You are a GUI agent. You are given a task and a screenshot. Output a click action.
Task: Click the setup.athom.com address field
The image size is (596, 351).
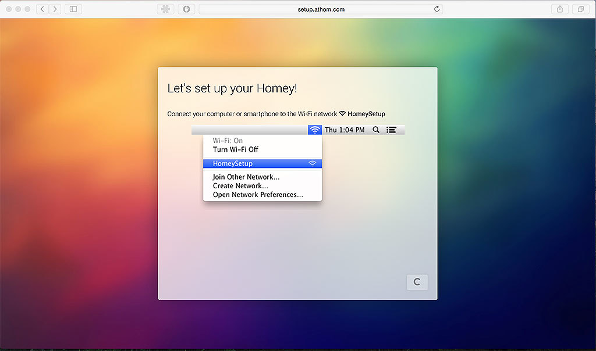tap(321, 9)
